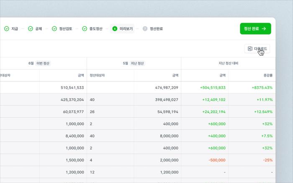Click the 정산대상자 count 12 cell
This screenshot has height=183, width=293.
tap(110, 172)
